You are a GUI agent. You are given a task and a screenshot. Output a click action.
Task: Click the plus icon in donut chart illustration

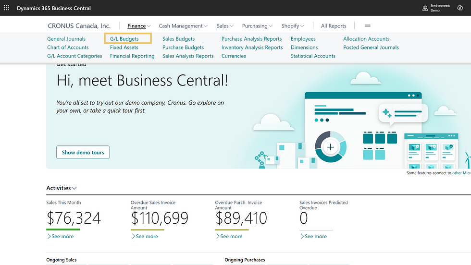[x=331, y=147]
